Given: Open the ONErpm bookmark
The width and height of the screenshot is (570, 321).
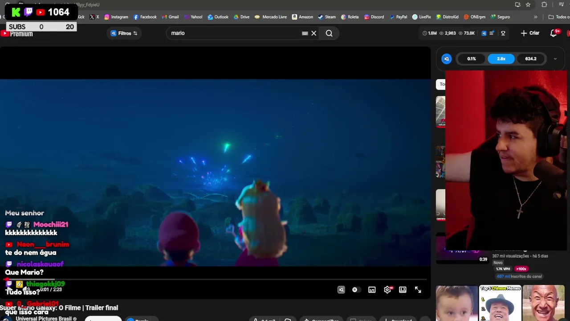Looking at the screenshot, I should click(x=474, y=17).
